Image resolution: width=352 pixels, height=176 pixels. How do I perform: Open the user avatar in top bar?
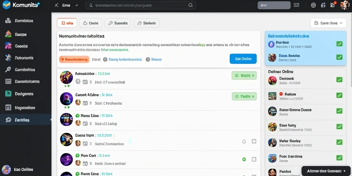(x=344, y=5)
